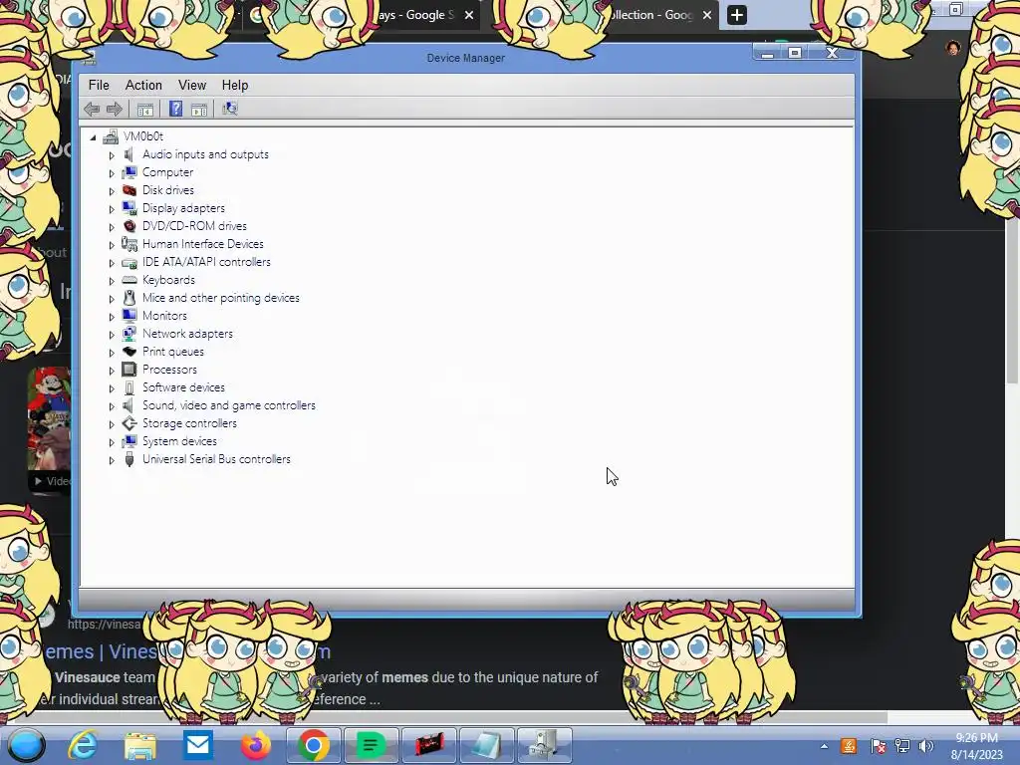The height and width of the screenshot is (765, 1020).
Task: Click the Disk drives icon
Action: pos(129,190)
